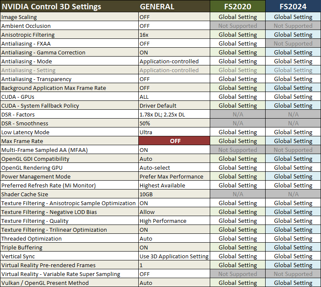Click the Low Latency Mode Ultra value
Screen dimensions: 321x287
click(147, 132)
